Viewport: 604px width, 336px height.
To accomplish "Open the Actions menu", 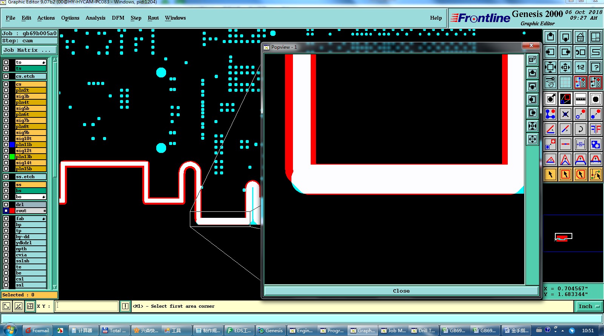I will coord(46,18).
